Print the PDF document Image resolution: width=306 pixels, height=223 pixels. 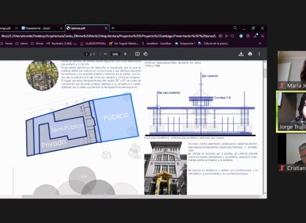250,54
